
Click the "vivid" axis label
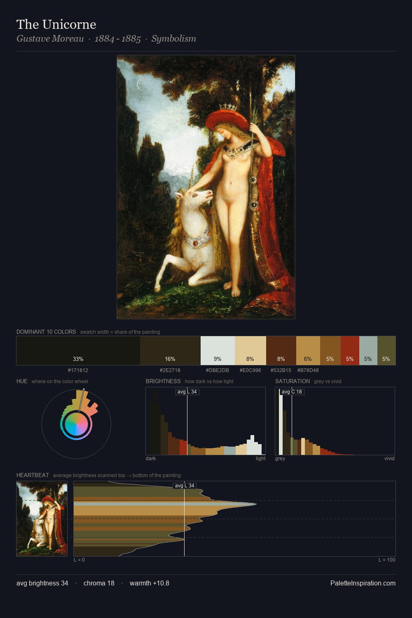pos(389,459)
